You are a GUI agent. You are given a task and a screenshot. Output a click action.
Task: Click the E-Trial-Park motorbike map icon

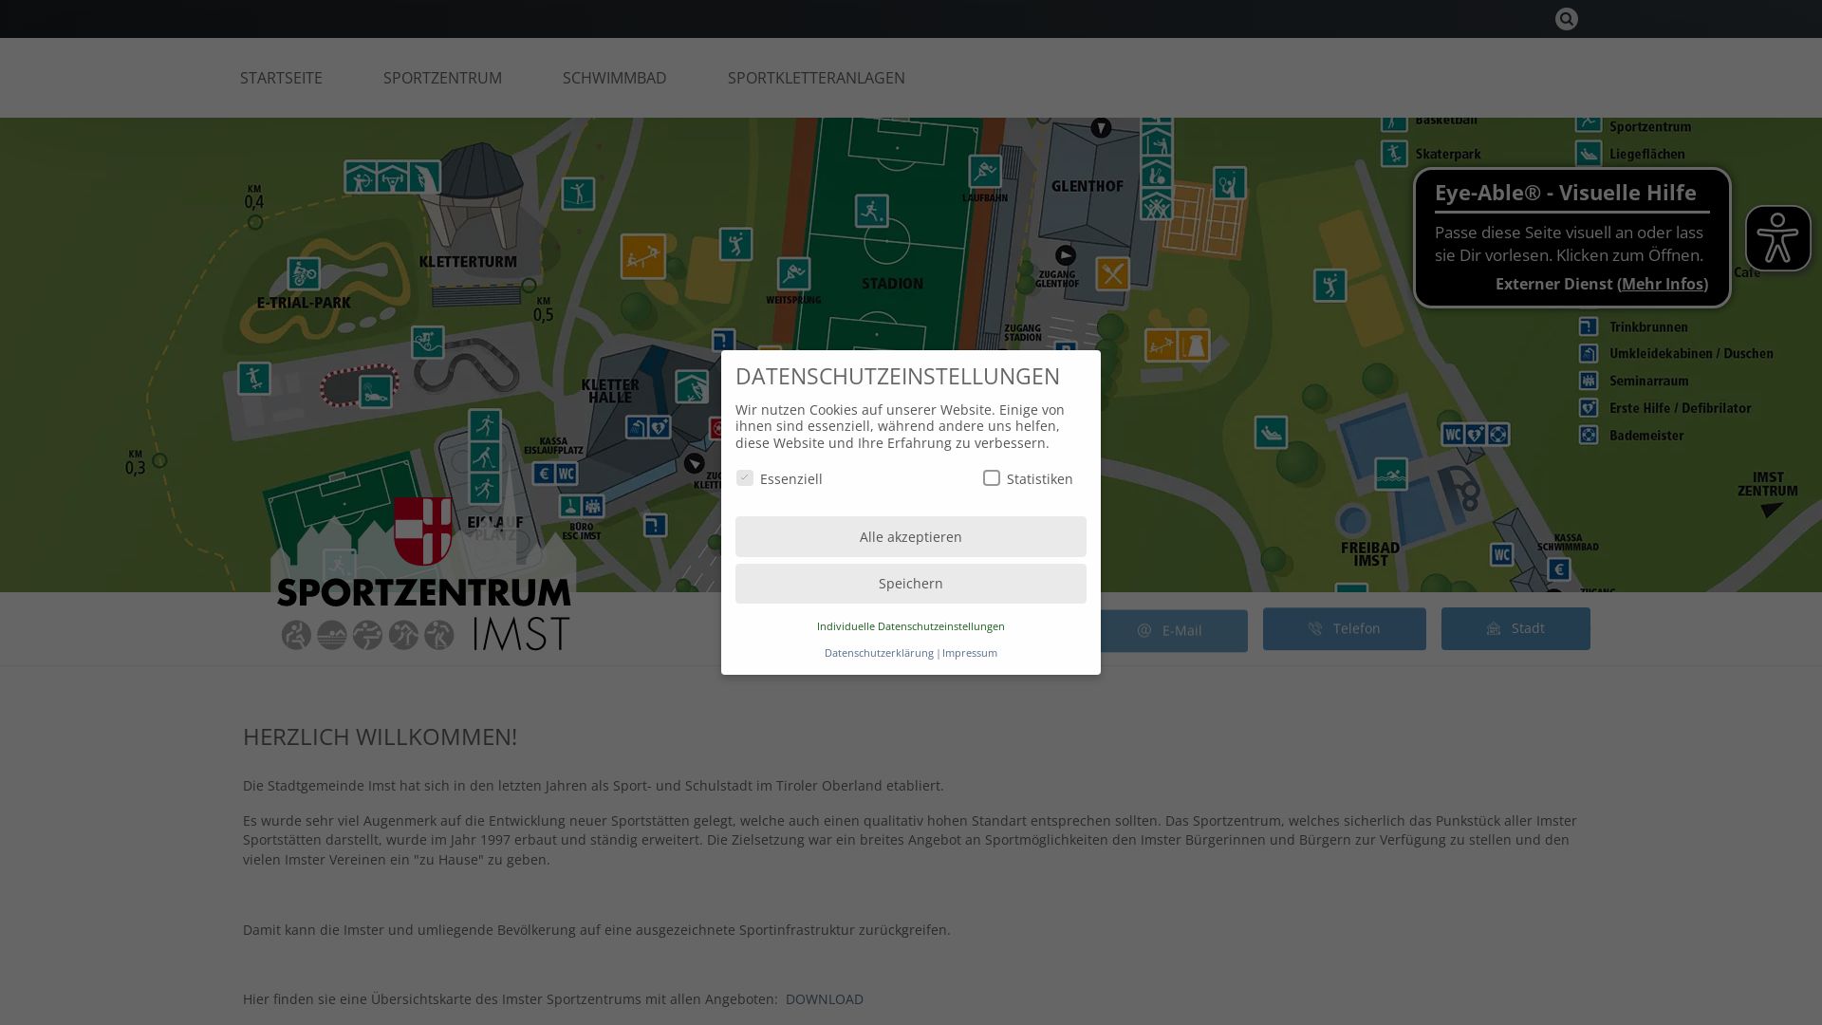point(305,274)
